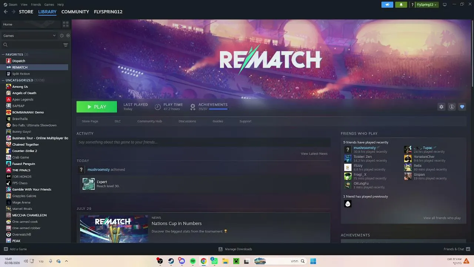This screenshot has height=267, width=474.
Task: Open the REMATCH Store Page link
Action: [90, 121]
